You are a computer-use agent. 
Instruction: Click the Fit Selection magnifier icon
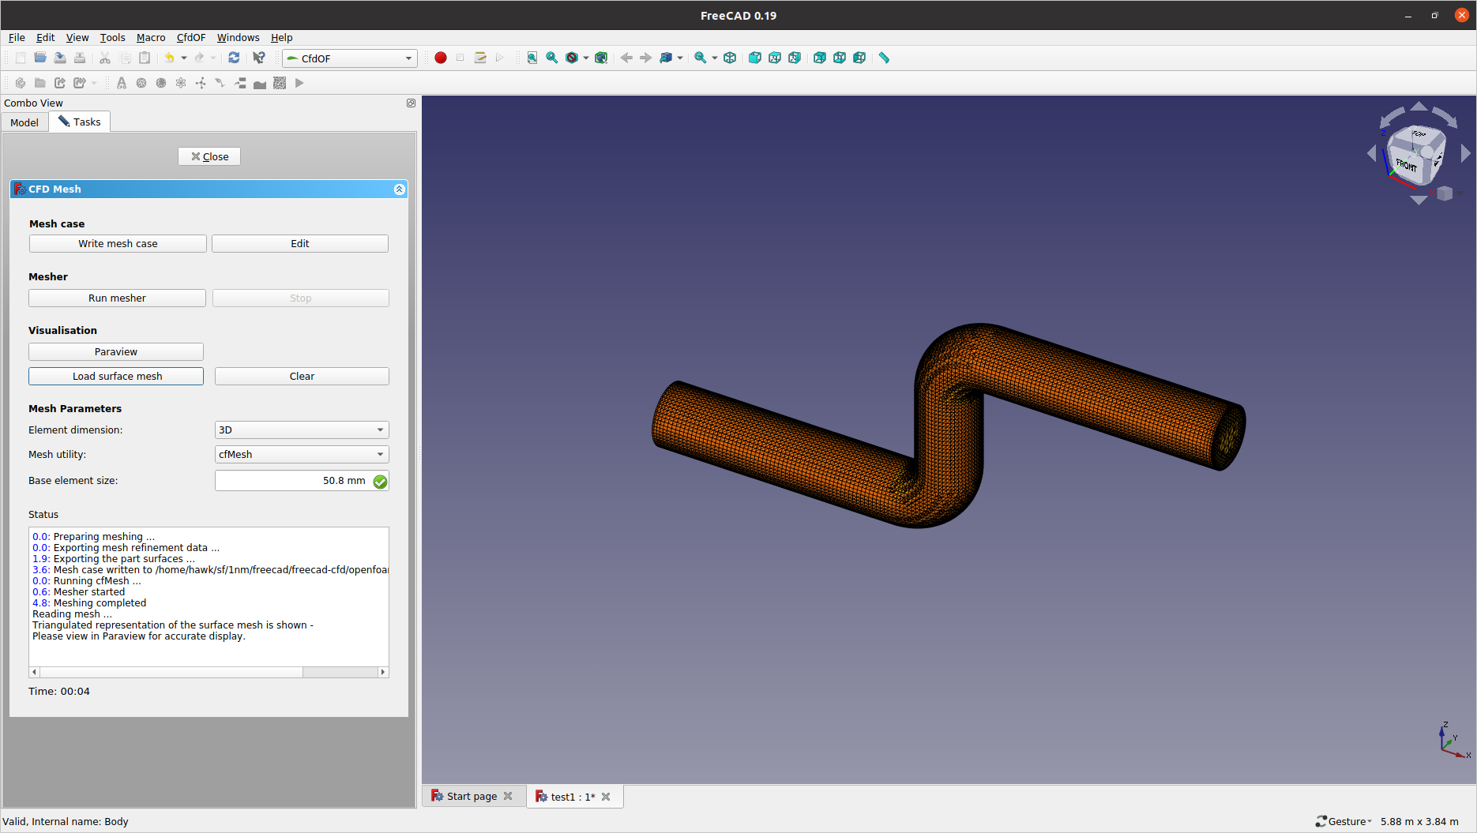coord(552,58)
